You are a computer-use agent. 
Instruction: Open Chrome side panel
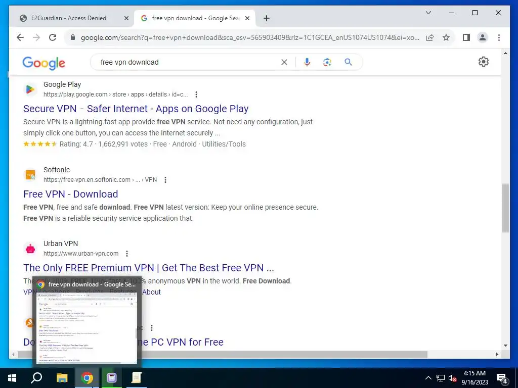(466, 37)
